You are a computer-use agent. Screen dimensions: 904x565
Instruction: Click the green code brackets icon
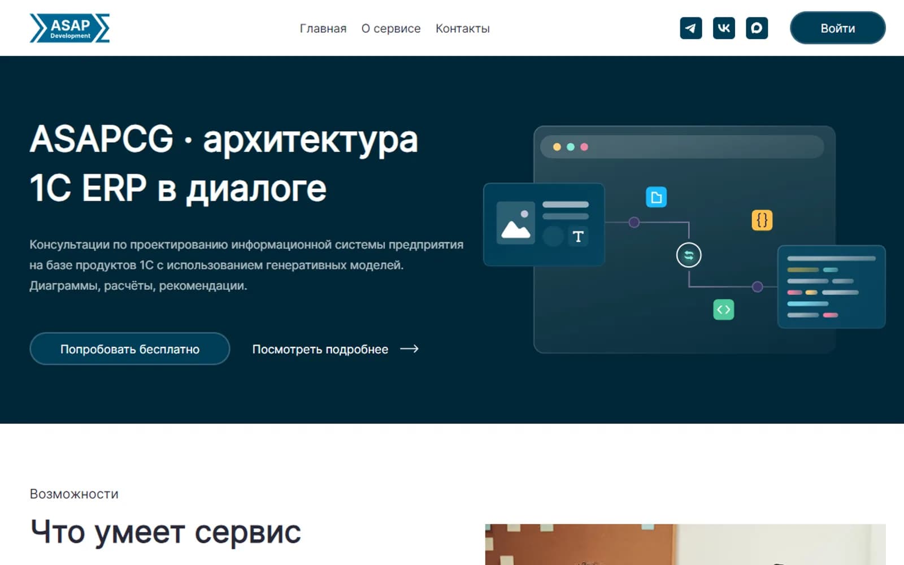tap(723, 310)
